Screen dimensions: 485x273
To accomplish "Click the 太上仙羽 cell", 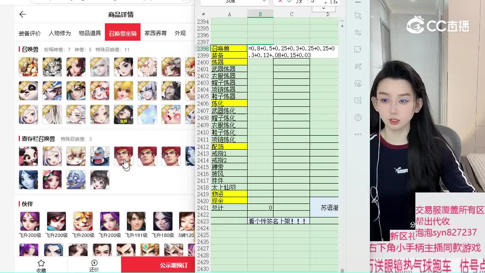I will (x=229, y=187).
